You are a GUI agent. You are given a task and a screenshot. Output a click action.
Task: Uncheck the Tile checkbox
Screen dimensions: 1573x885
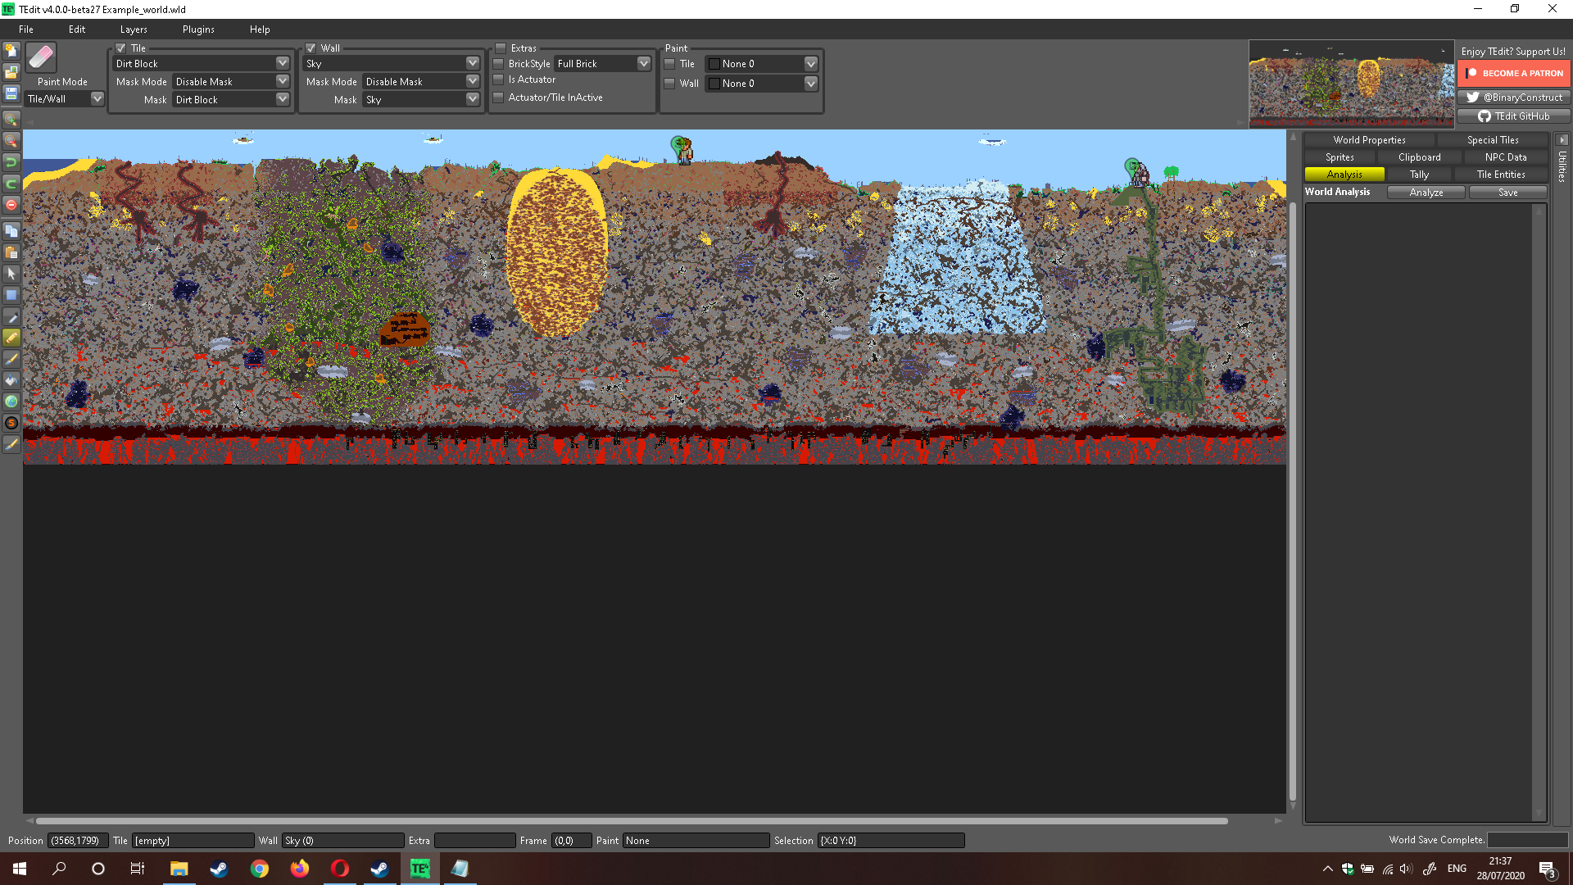(x=120, y=48)
